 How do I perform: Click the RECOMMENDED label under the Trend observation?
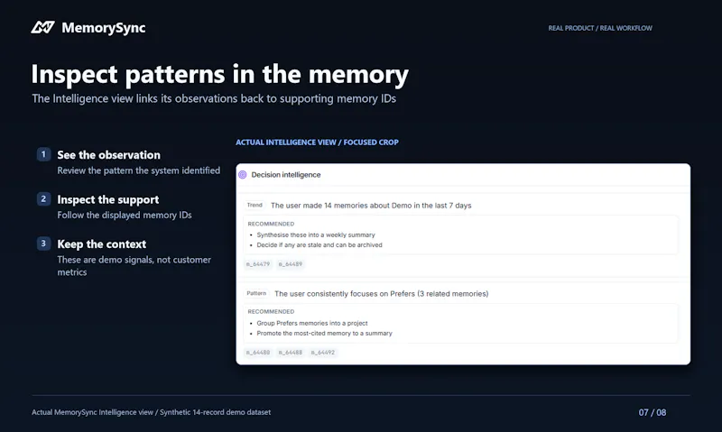(x=271, y=224)
